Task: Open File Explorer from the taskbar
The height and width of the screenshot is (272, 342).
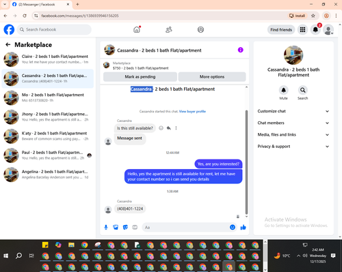Action: click(71, 245)
